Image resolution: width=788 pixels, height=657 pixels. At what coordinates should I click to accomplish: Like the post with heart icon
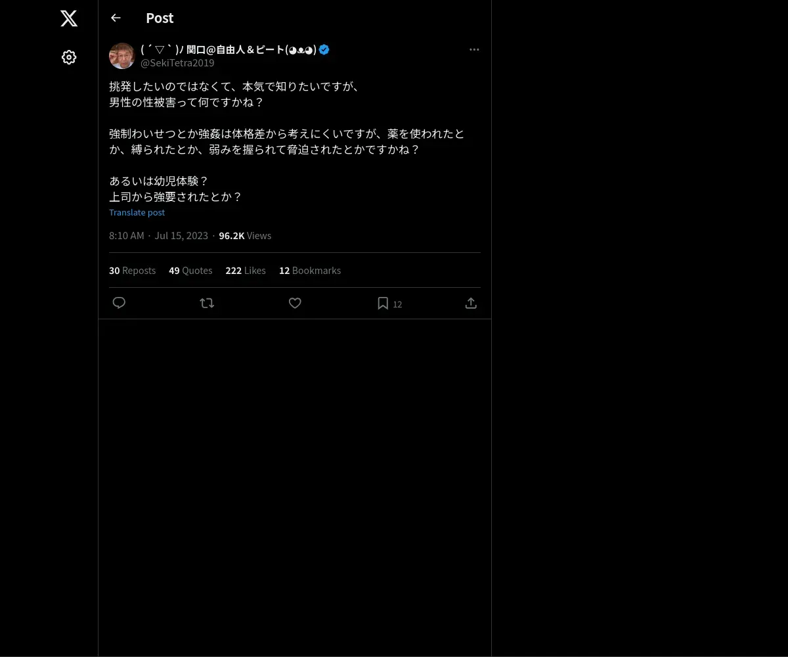click(x=295, y=303)
